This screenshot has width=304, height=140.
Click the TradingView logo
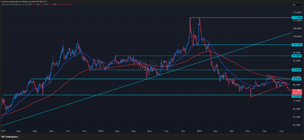point(10,137)
